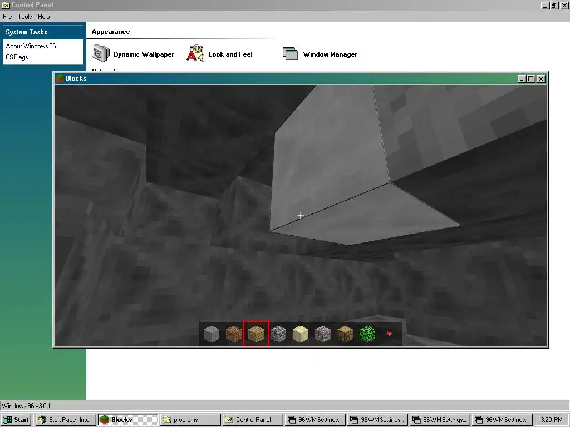Open the File menu in Control Panel
The image size is (570, 427).
7,17
